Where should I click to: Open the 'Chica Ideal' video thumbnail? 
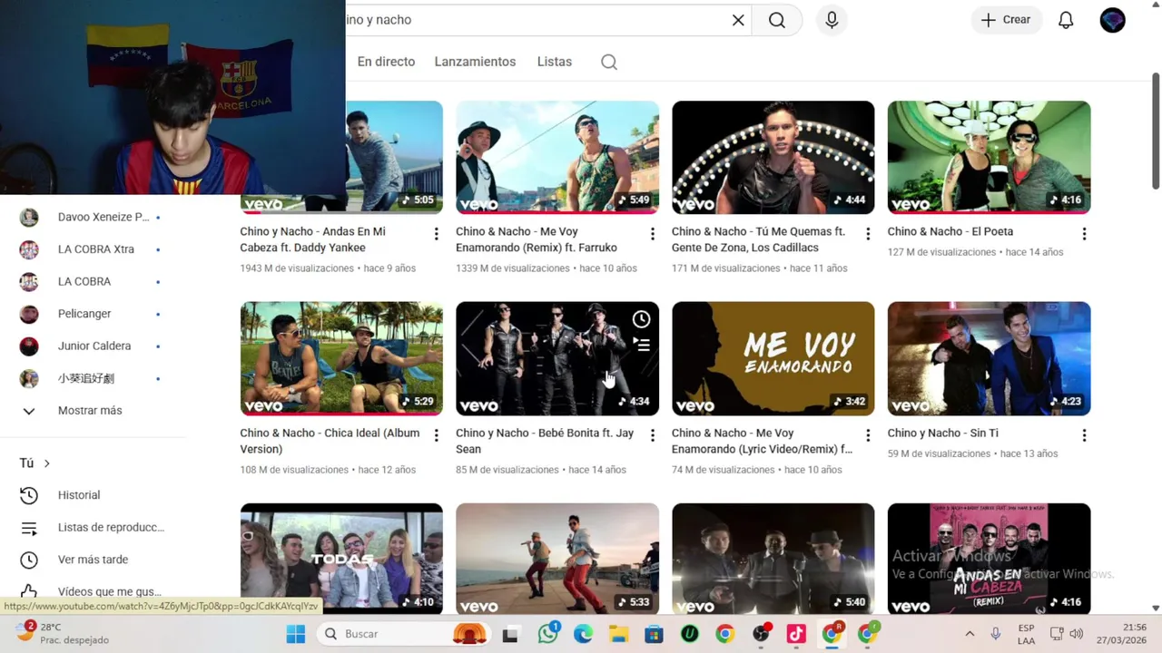(x=341, y=359)
